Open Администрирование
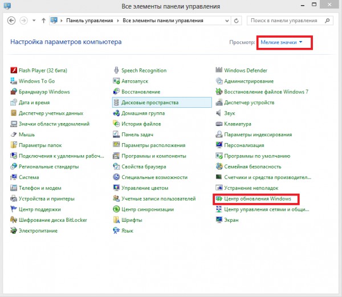Image resolution: width=342 pixels, height=297 pixels. tap(245, 81)
